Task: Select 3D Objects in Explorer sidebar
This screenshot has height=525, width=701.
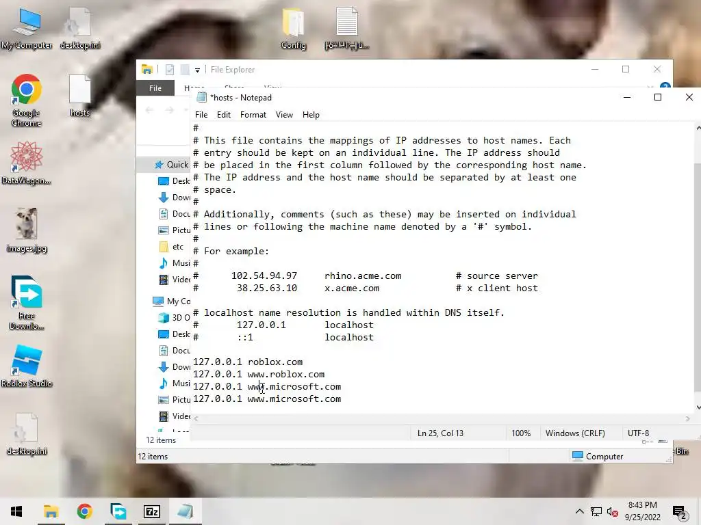Action: [x=175, y=317]
